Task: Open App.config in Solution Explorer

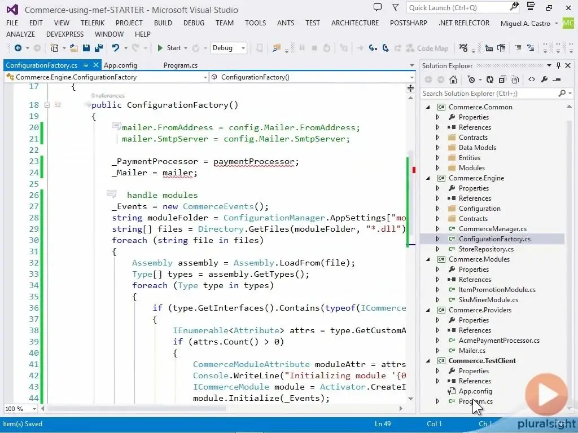Action: (x=475, y=391)
